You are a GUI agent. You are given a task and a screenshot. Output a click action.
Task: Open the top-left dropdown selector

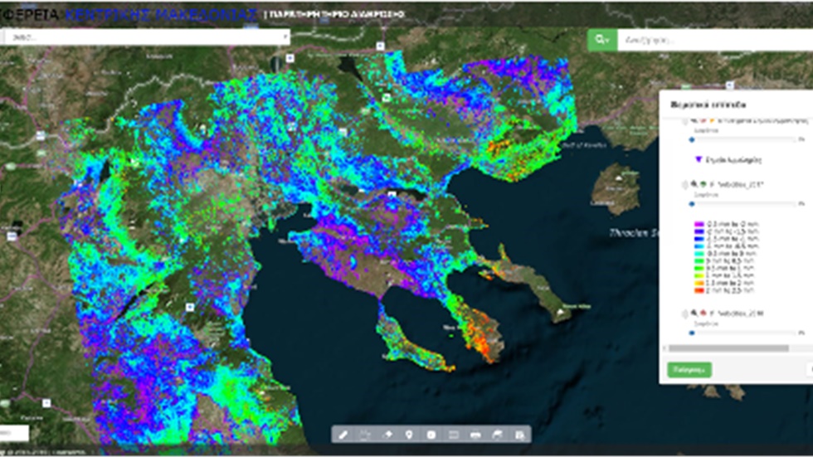click(145, 37)
